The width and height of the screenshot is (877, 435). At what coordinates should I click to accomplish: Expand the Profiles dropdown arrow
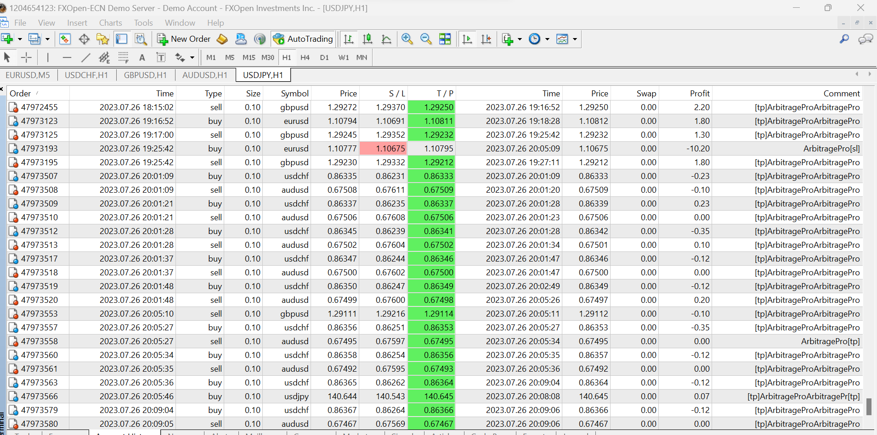pos(47,39)
